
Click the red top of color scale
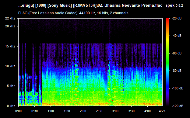coord(167,19)
